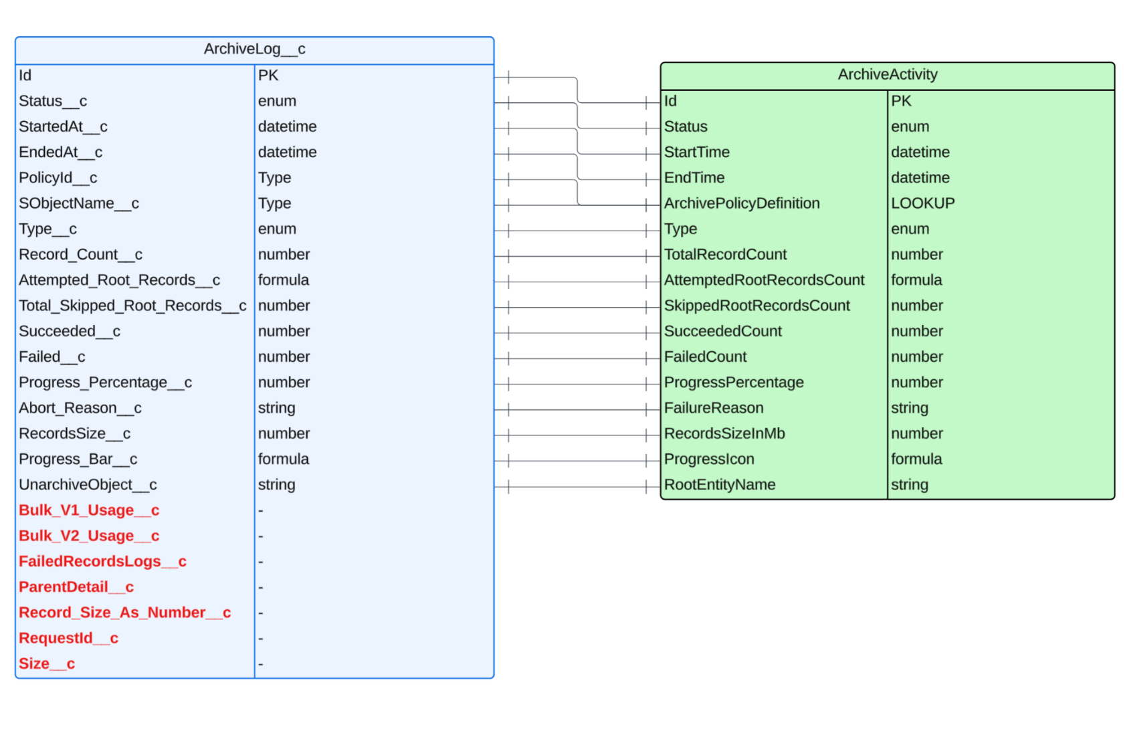The image size is (1125, 737).
Task: Click the PolicyId__c field entry
Action: 134,177
